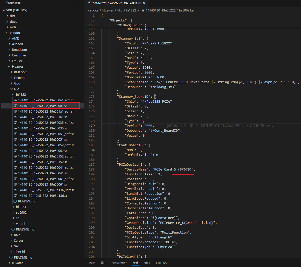This screenshot has width=301, height=267.
Task: Click file icon of 14140130_19e50222_19e500a1_soft.sr
Action: [16, 100]
